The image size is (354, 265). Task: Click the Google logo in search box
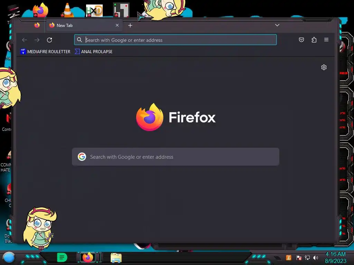82,156
